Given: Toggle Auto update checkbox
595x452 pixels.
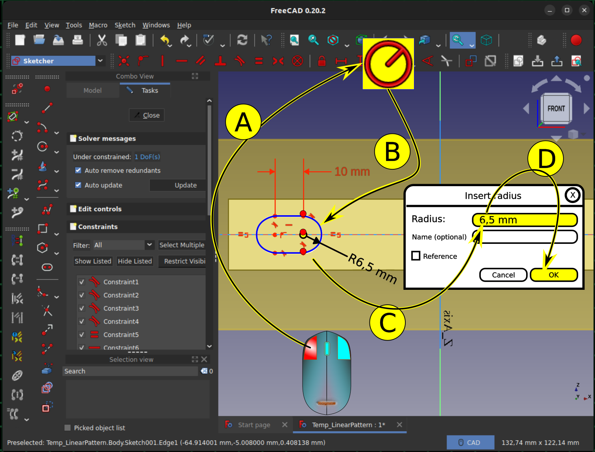Looking at the screenshot, I should click(x=78, y=185).
